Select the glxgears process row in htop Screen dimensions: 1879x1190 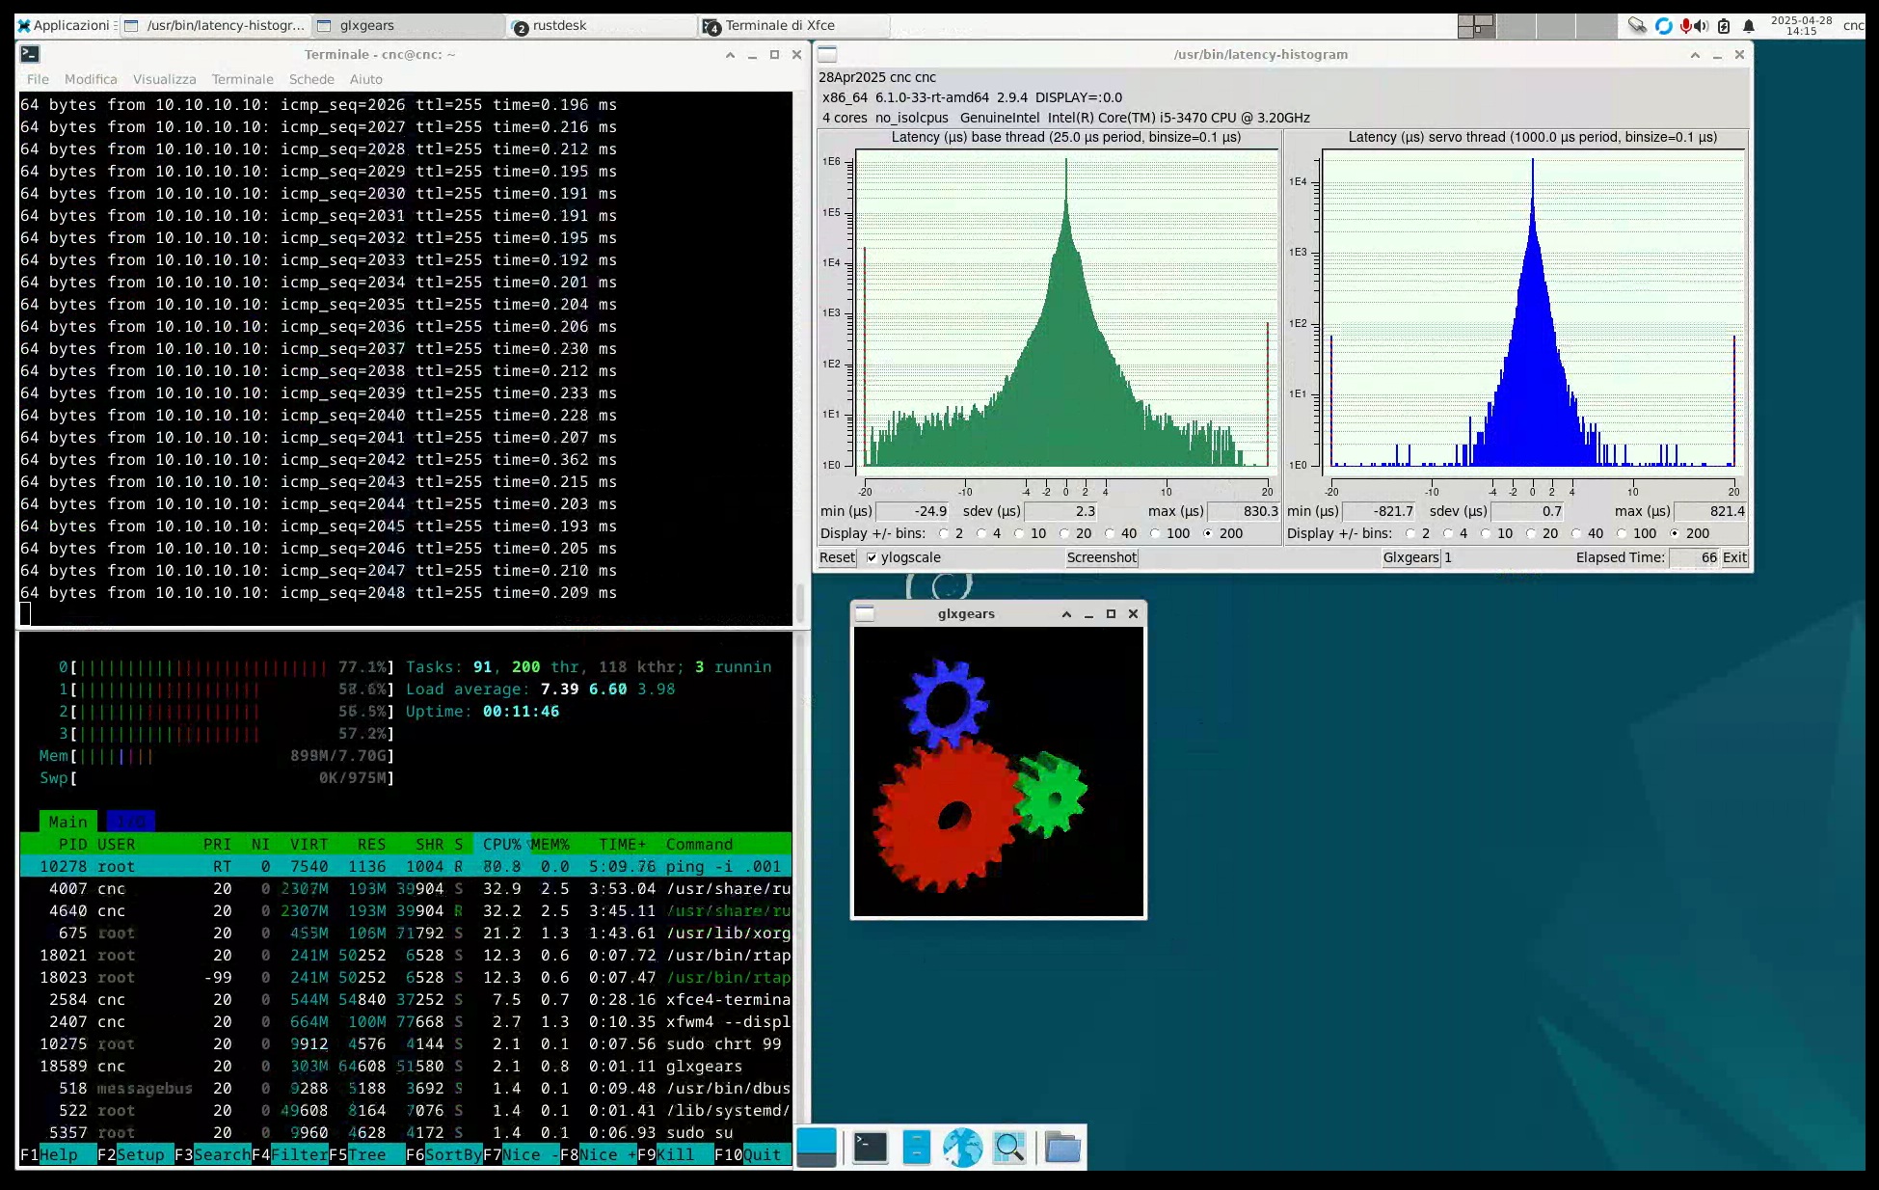(x=406, y=1066)
